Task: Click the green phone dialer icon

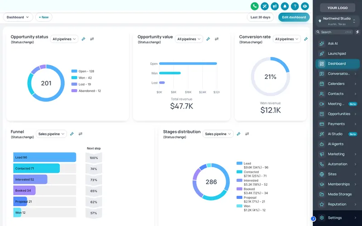Action: 255,6
